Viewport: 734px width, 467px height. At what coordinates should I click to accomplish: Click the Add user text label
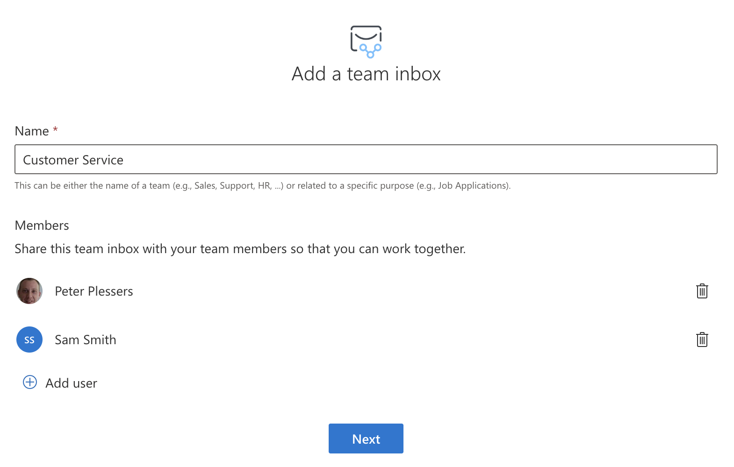pyautogui.click(x=71, y=383)
